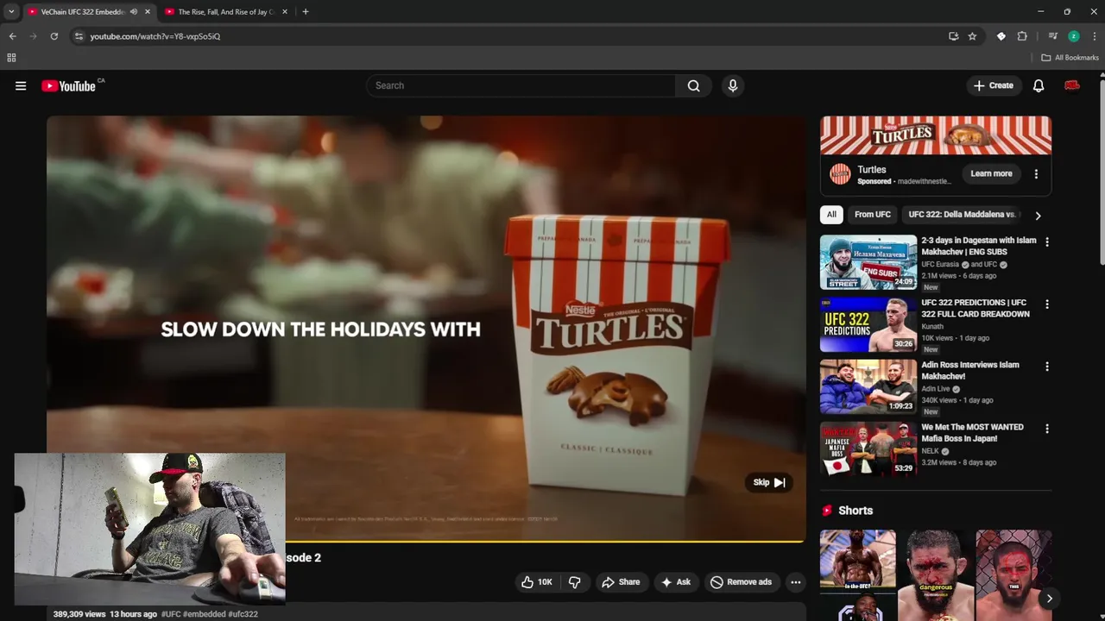This screenshot has height=621, width=1105.
Task: Select the UFC 322: Della Maddalena chip
Action: (x=963, y=215)
